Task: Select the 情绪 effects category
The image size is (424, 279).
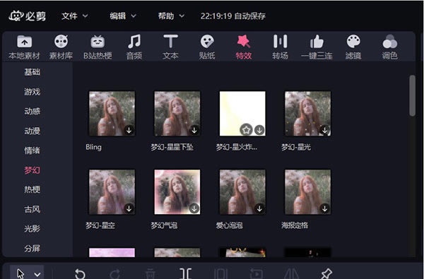Action: [33, 150]
